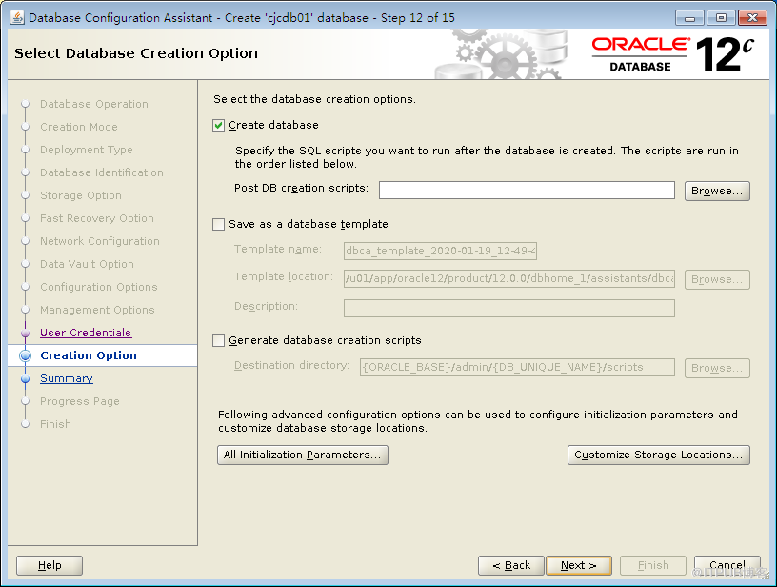
Task: Enable Save as a database template
Action: [x=219, y=225]
